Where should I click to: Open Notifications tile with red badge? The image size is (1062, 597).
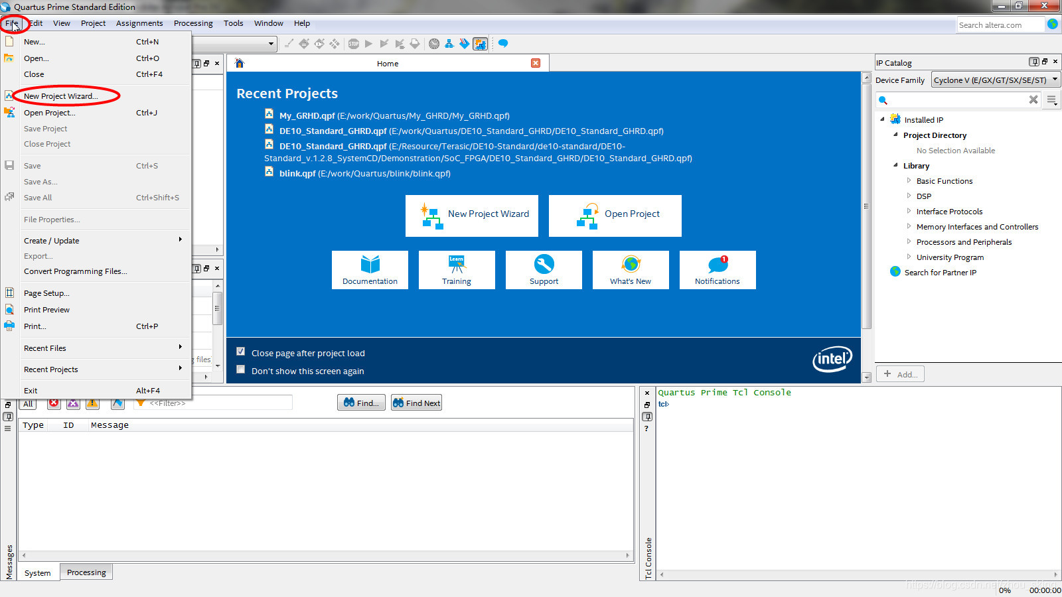(x=718, y=270)
